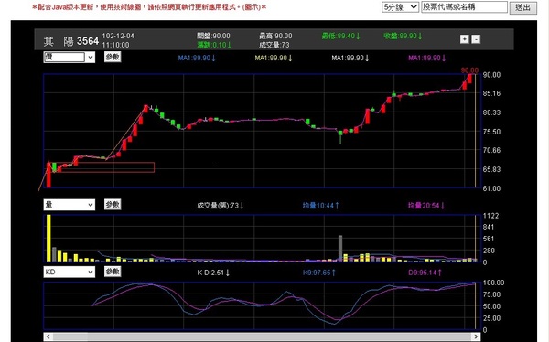Open the 5分線 timeframe dropdown
Screen dimensions: 549x342
click(x=400, y=7)
